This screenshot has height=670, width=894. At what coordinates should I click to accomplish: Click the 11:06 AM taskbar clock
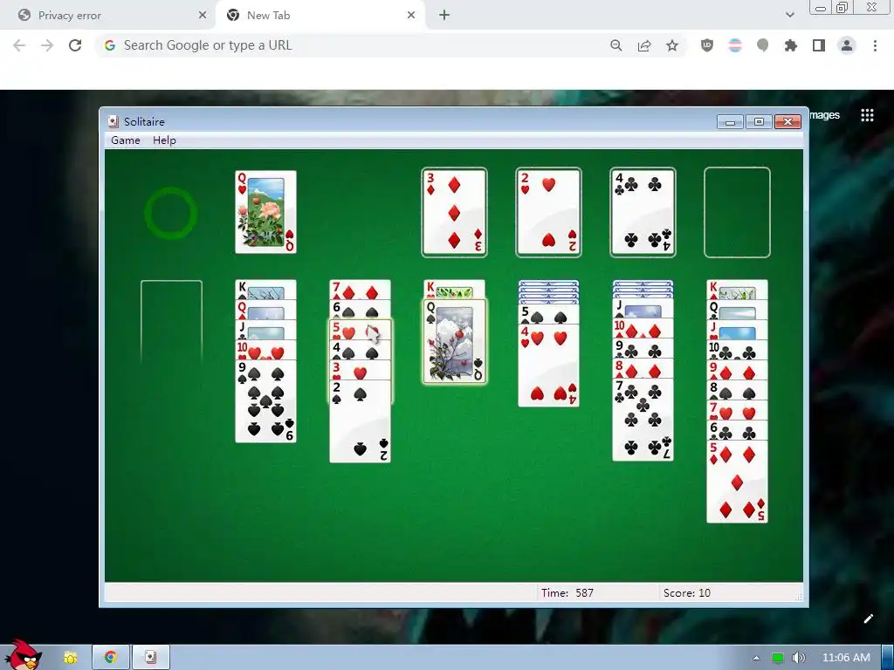pyautogui.click(x=846, y=658)
